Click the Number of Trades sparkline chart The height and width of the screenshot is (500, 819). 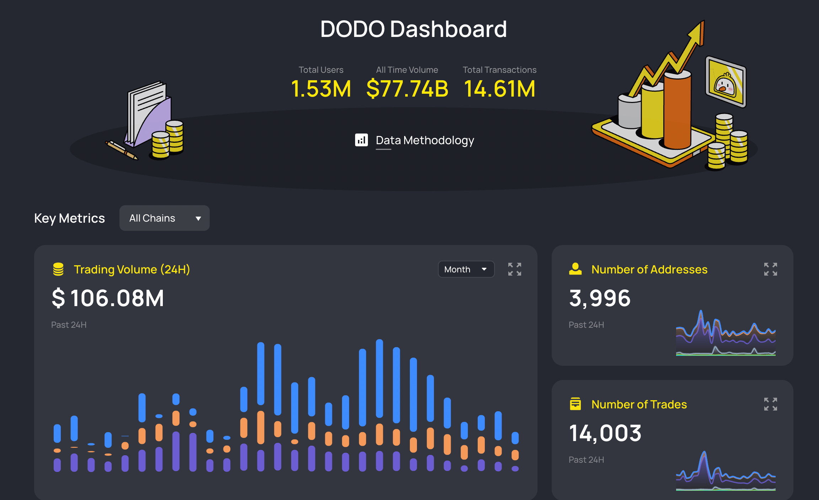726,471
